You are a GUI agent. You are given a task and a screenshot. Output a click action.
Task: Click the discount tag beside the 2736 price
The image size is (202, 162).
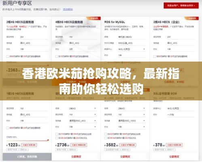79,145
